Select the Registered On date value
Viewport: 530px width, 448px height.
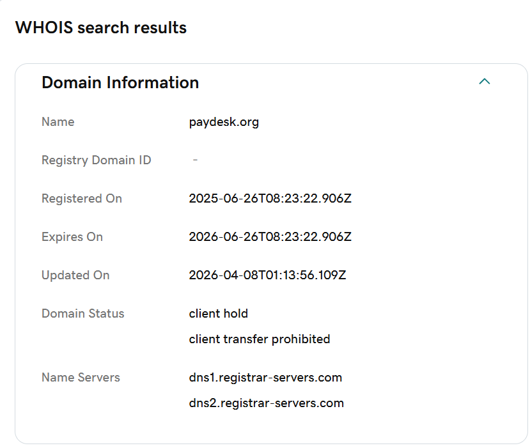click(x=270, y=198)
